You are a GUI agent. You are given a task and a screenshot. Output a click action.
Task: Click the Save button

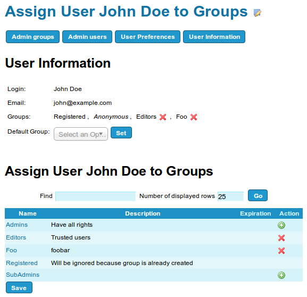pos(19,287)
